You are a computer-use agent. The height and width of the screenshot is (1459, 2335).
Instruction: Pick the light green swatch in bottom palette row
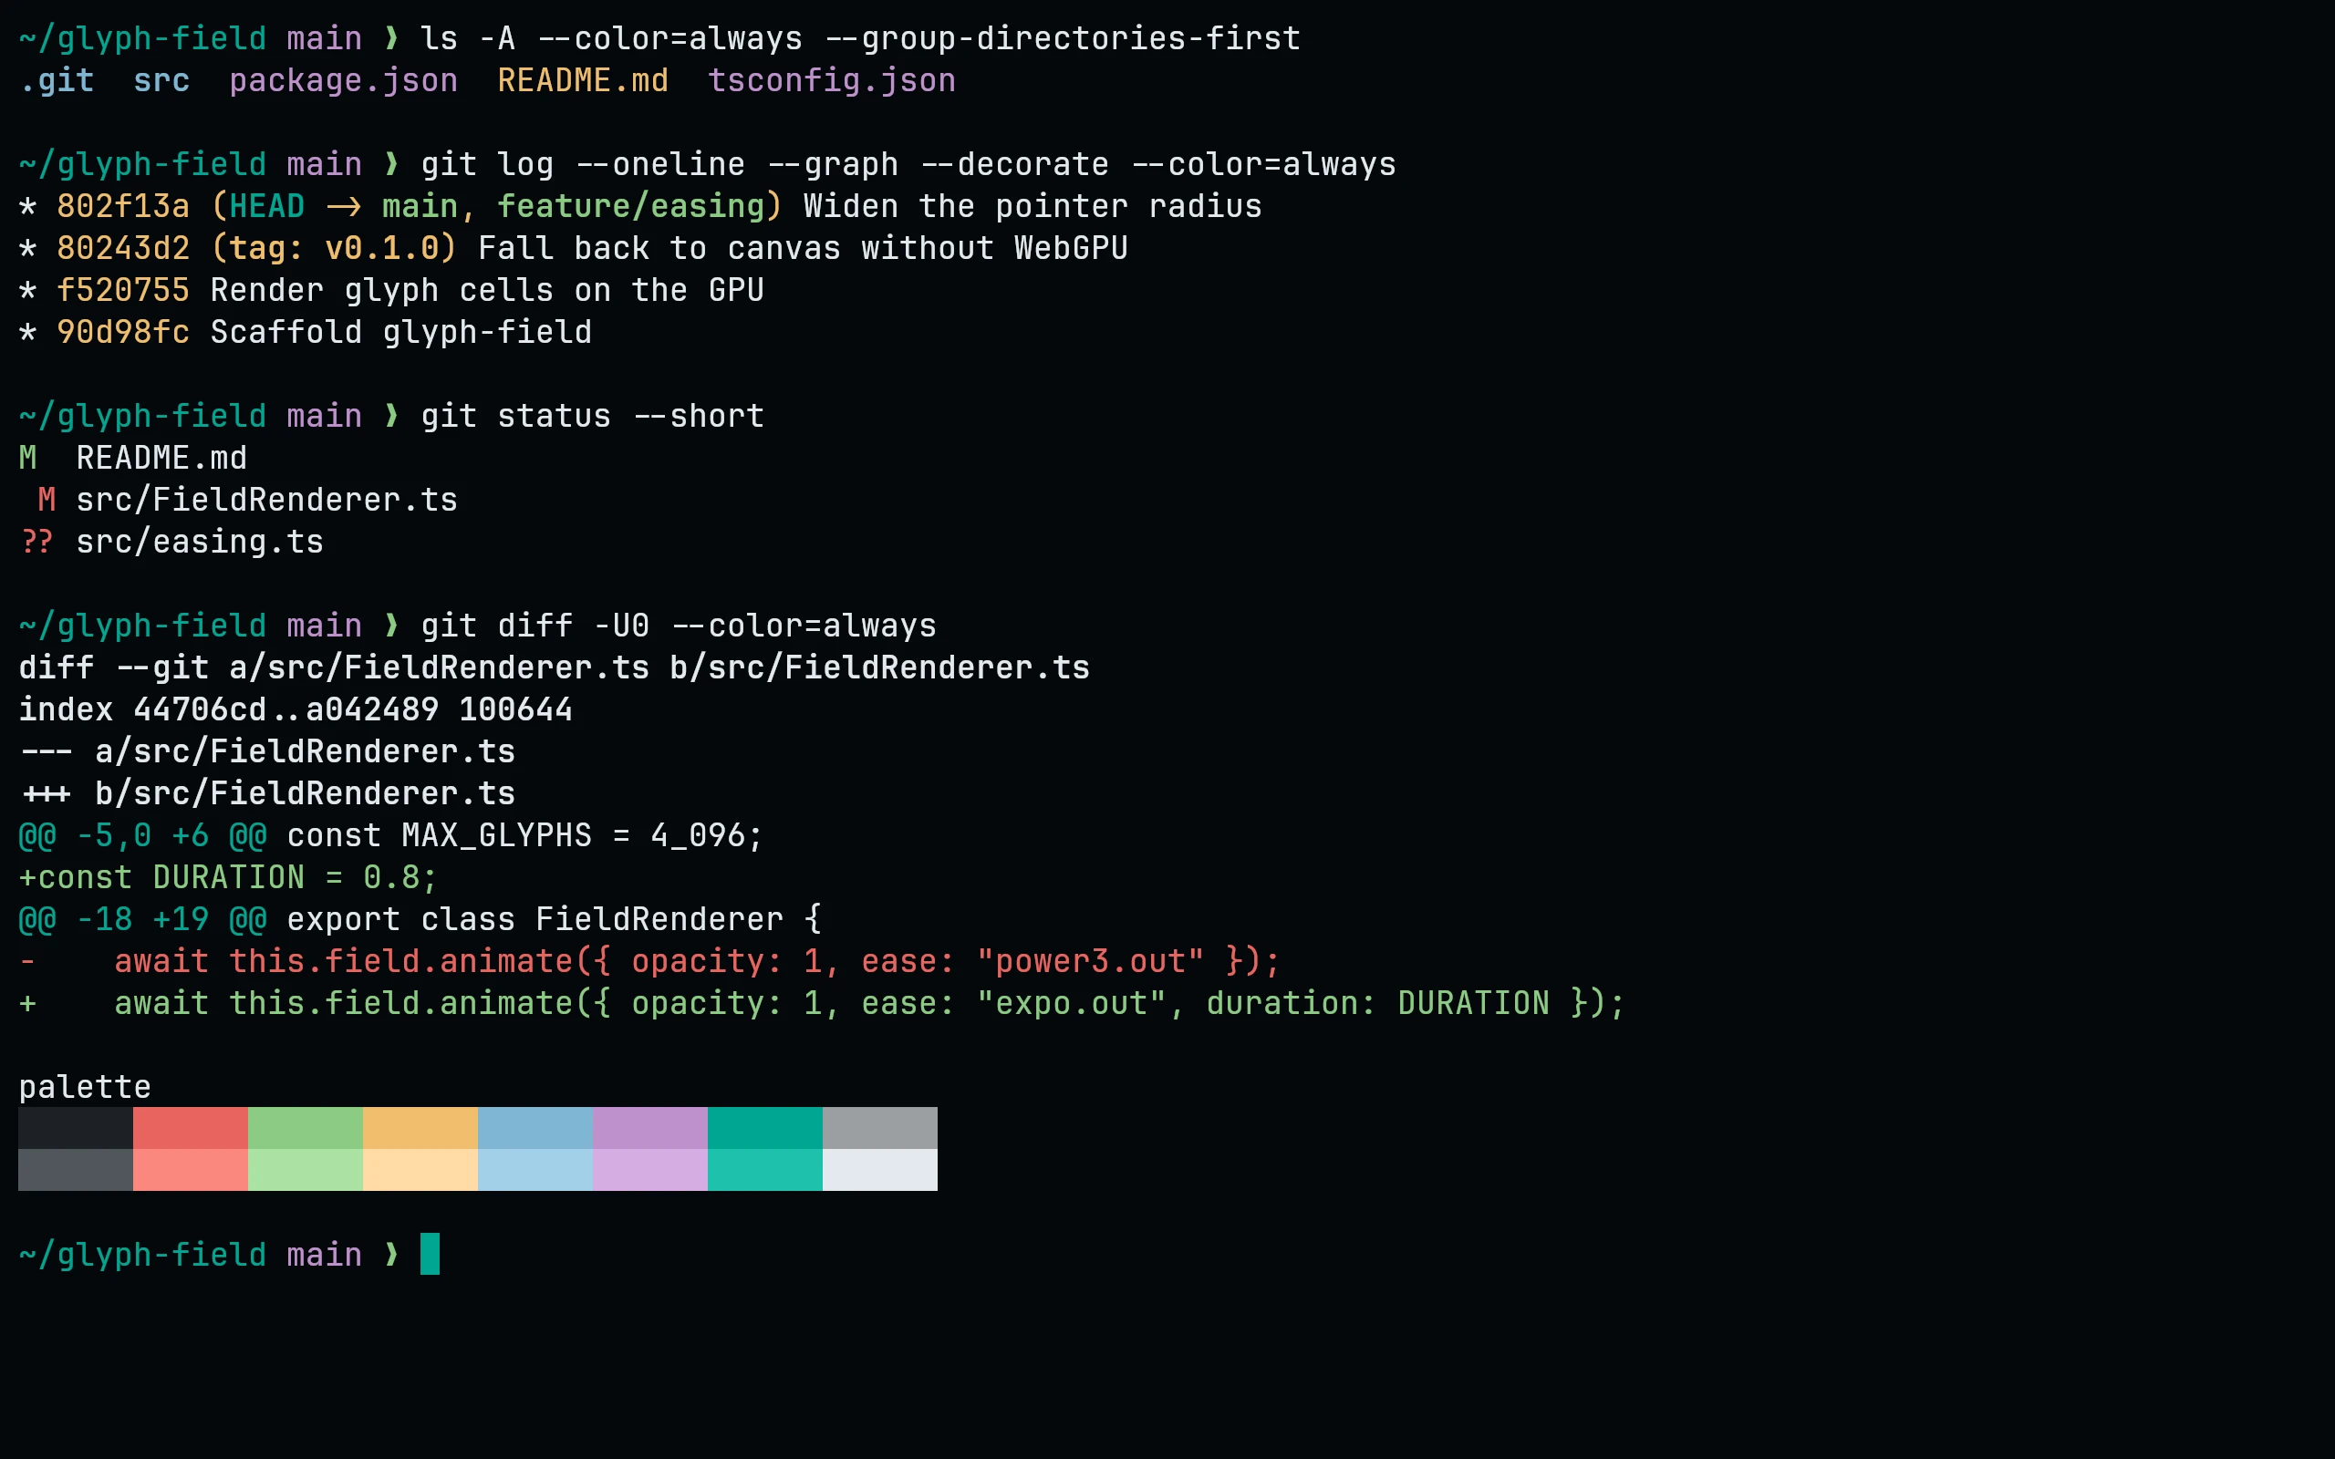[x=305, y=1170]
